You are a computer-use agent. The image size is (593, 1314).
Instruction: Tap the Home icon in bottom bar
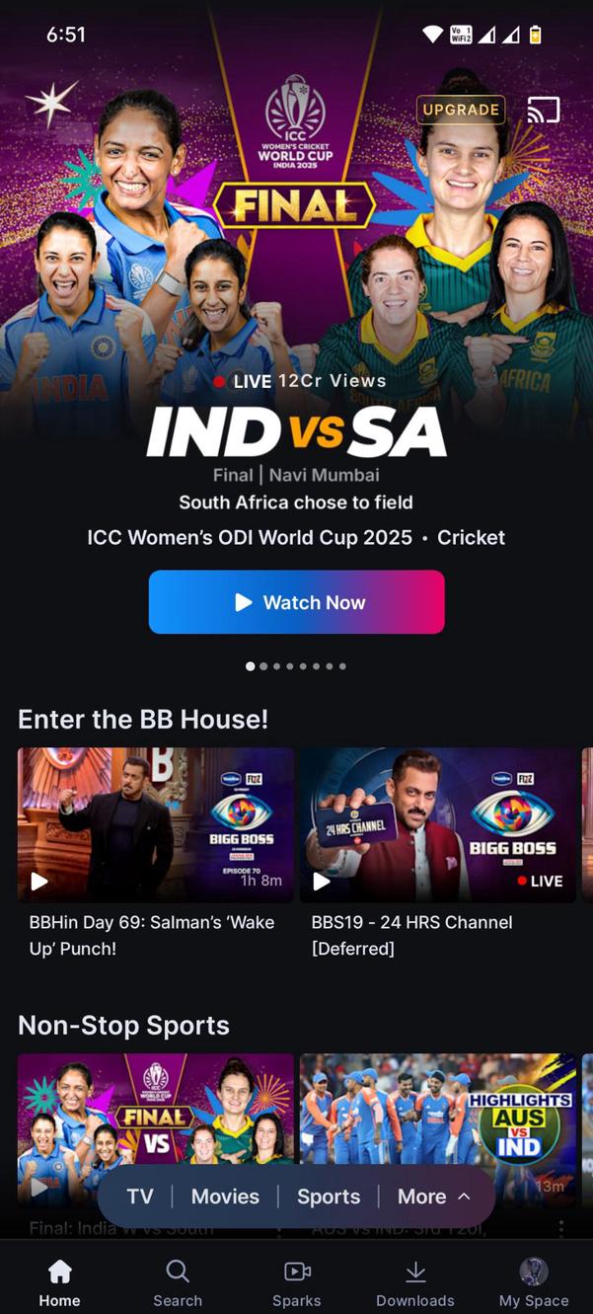pos(59,1271)
